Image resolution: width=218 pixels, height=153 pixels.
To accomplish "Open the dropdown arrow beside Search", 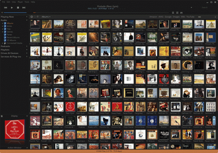I will coord(191,8).
